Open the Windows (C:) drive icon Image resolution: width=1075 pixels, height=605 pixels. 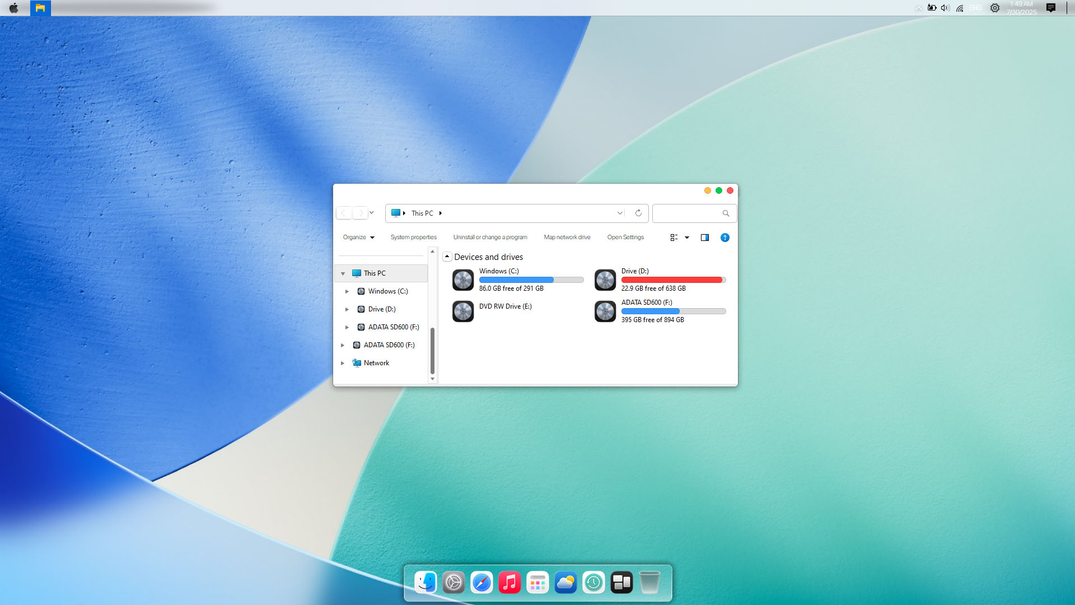click(463, 280)
